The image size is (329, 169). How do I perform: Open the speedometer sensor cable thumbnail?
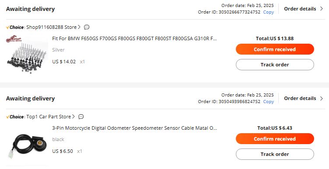coord(27,145)
